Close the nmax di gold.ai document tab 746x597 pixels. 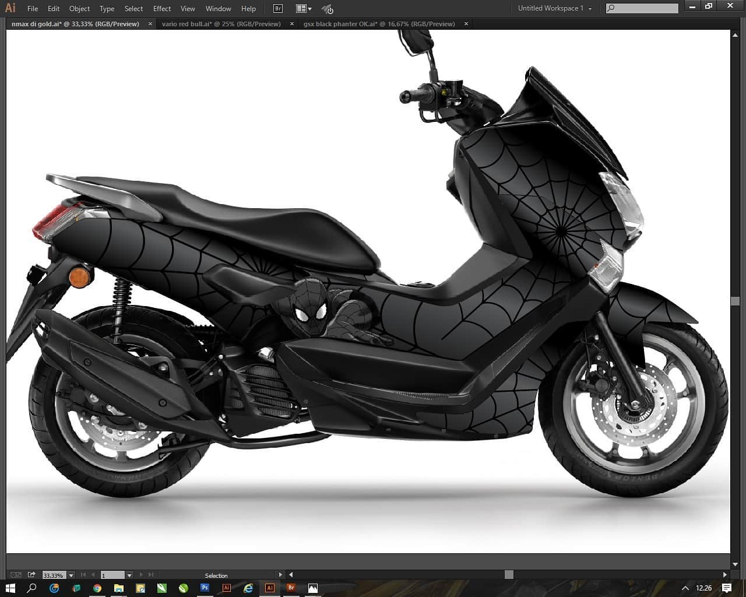tap(150, 24)
